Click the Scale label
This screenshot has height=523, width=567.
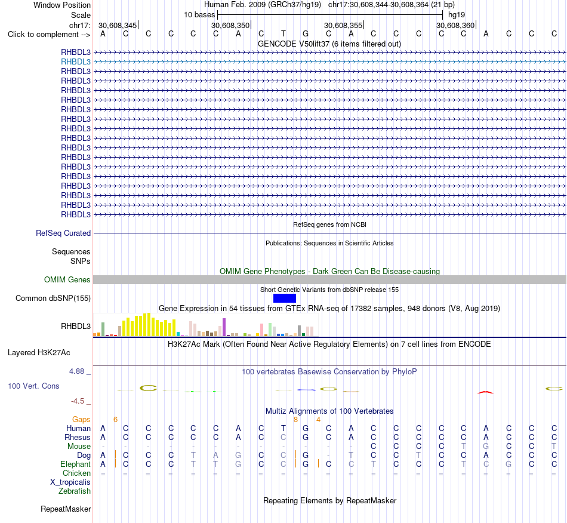coord(81,15)
